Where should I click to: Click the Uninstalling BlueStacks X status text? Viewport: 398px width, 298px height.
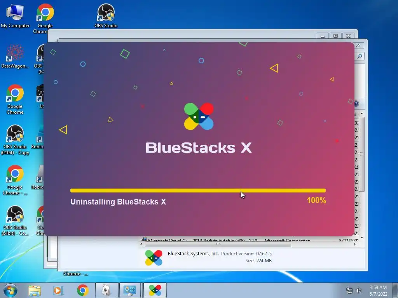pos(118,202)
